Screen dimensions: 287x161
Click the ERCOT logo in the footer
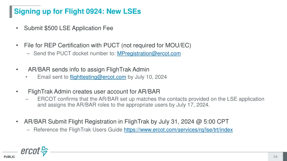[34, 151]
